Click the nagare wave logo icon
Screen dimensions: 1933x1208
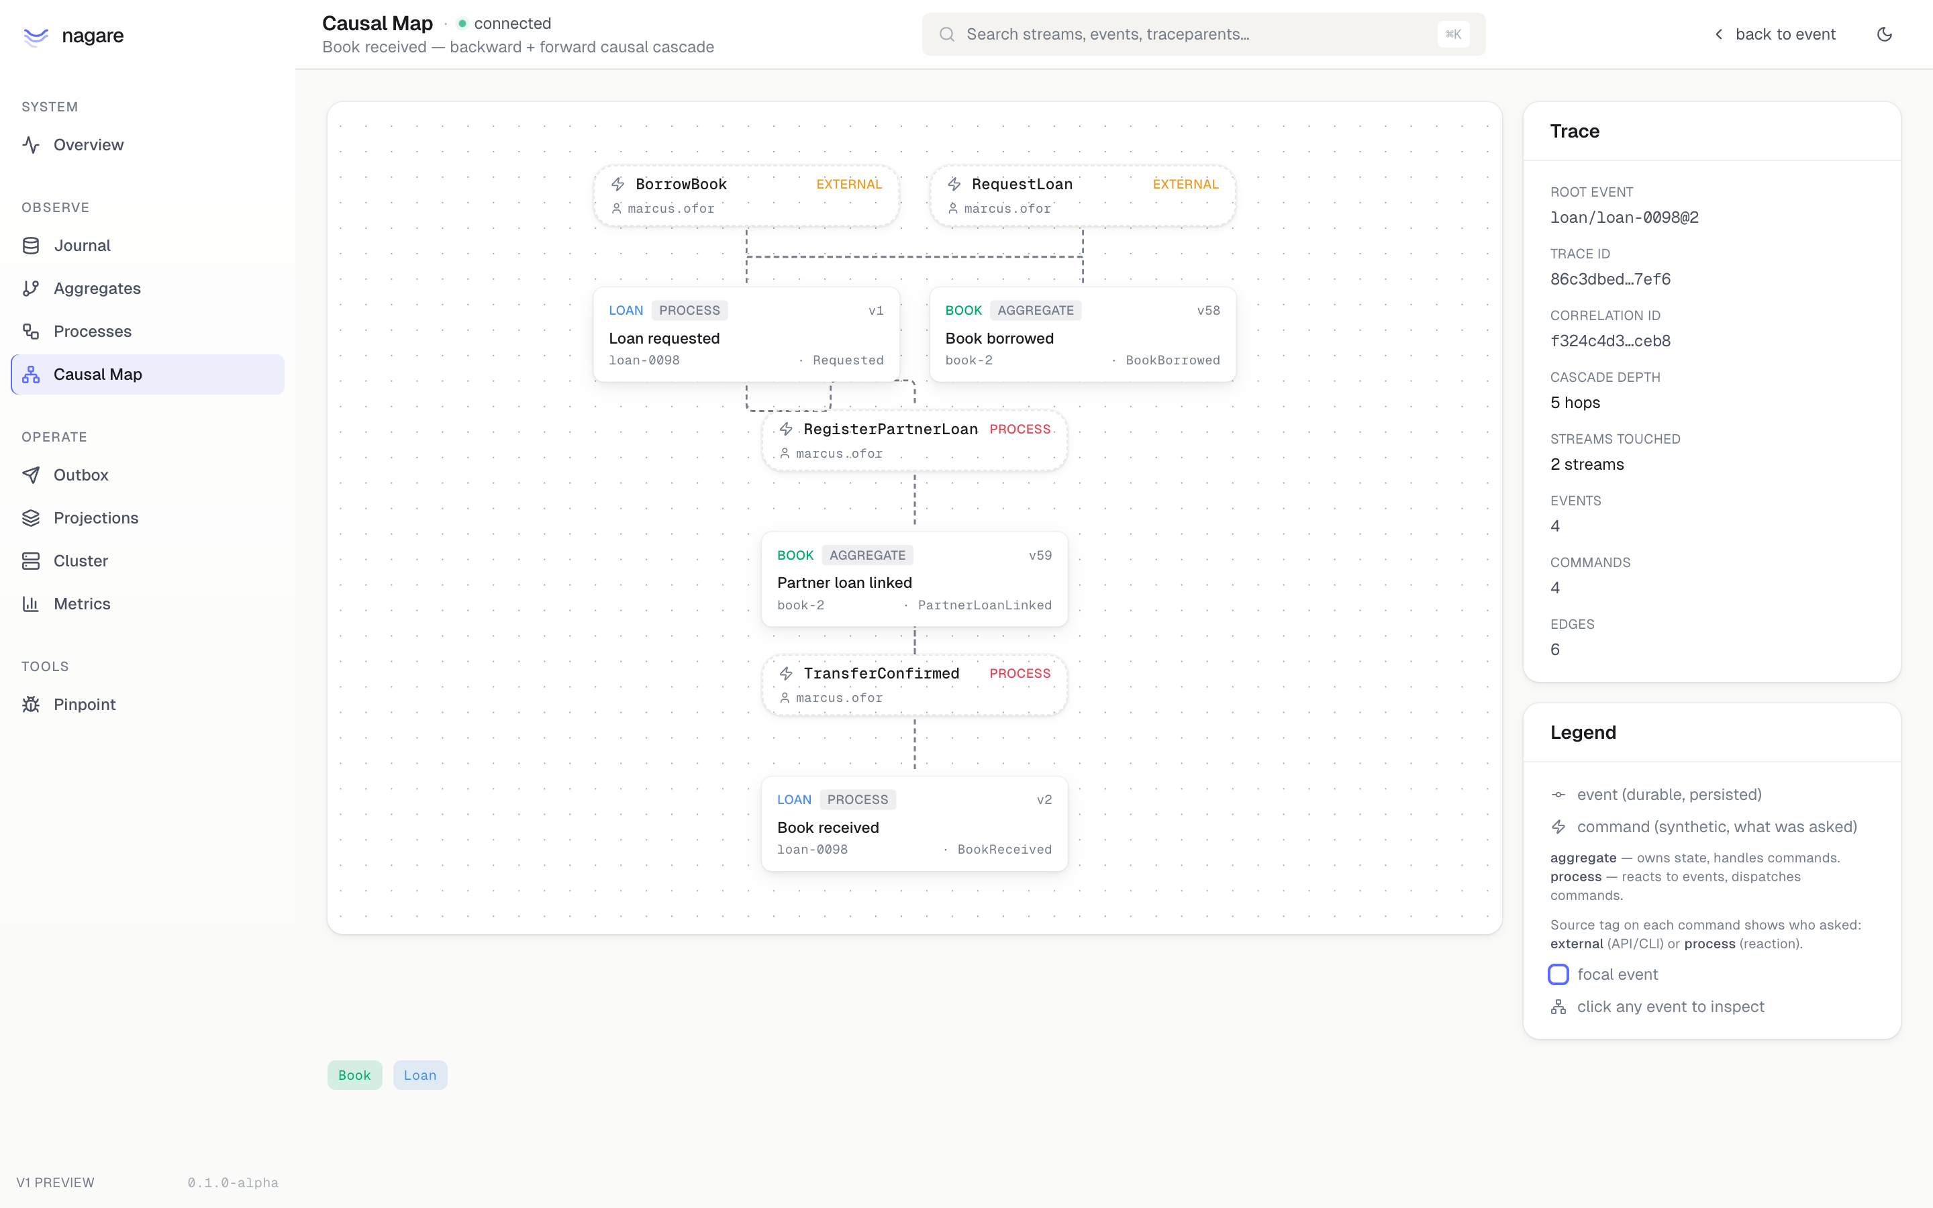click(x=36, y=36)
